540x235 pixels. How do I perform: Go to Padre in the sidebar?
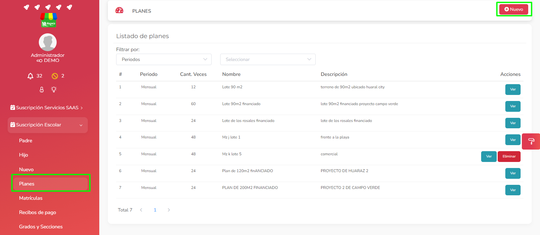click(25, 141)
